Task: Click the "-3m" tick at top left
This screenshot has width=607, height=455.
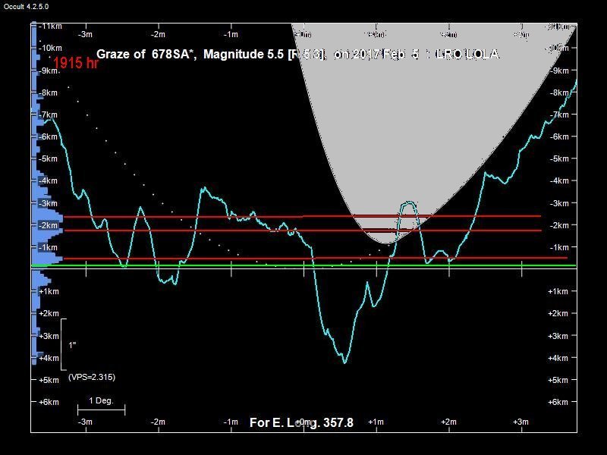Action: coord(86,34)
